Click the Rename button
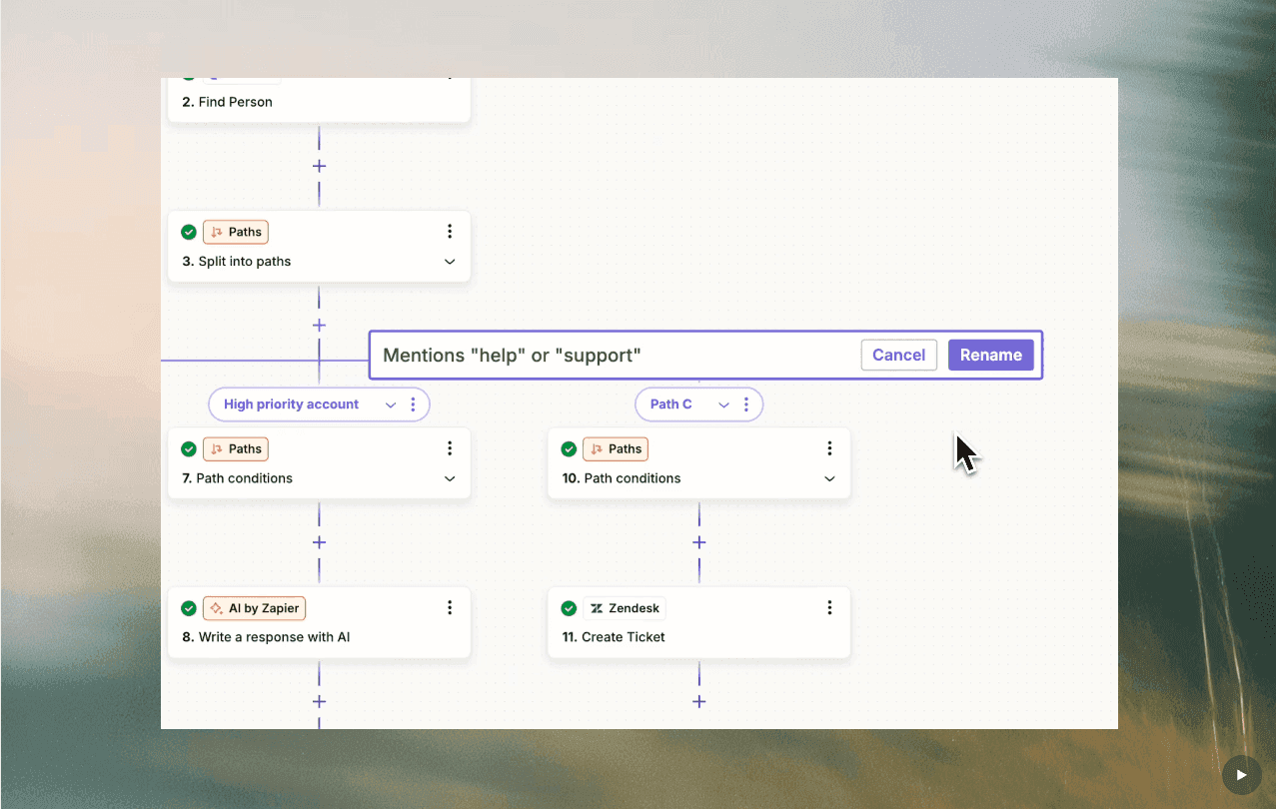Viewport: 1276px width, 809px height. tap(990, 355)
